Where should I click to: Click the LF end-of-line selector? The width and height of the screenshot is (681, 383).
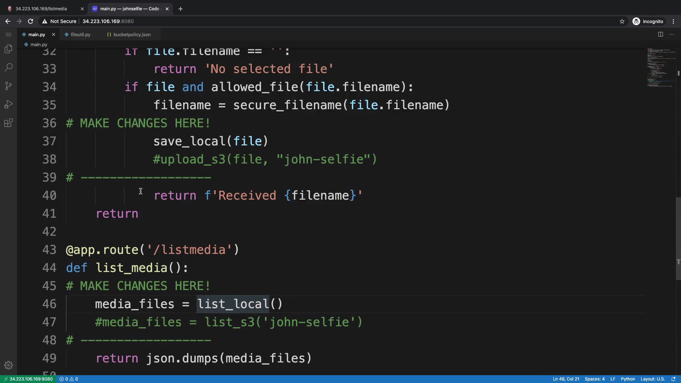(x=613, y=379)
